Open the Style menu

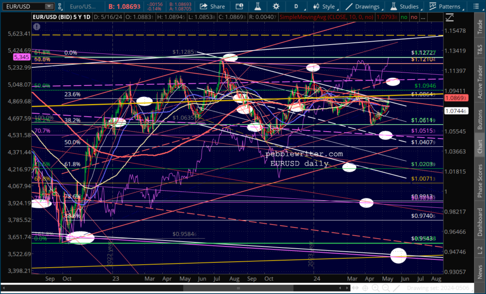pos(325,6)
